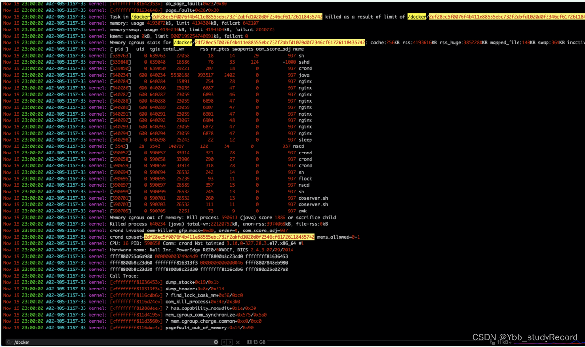Click pid [640298] sleep row
The width and height of the screenshot is (585, 347).
120,140
